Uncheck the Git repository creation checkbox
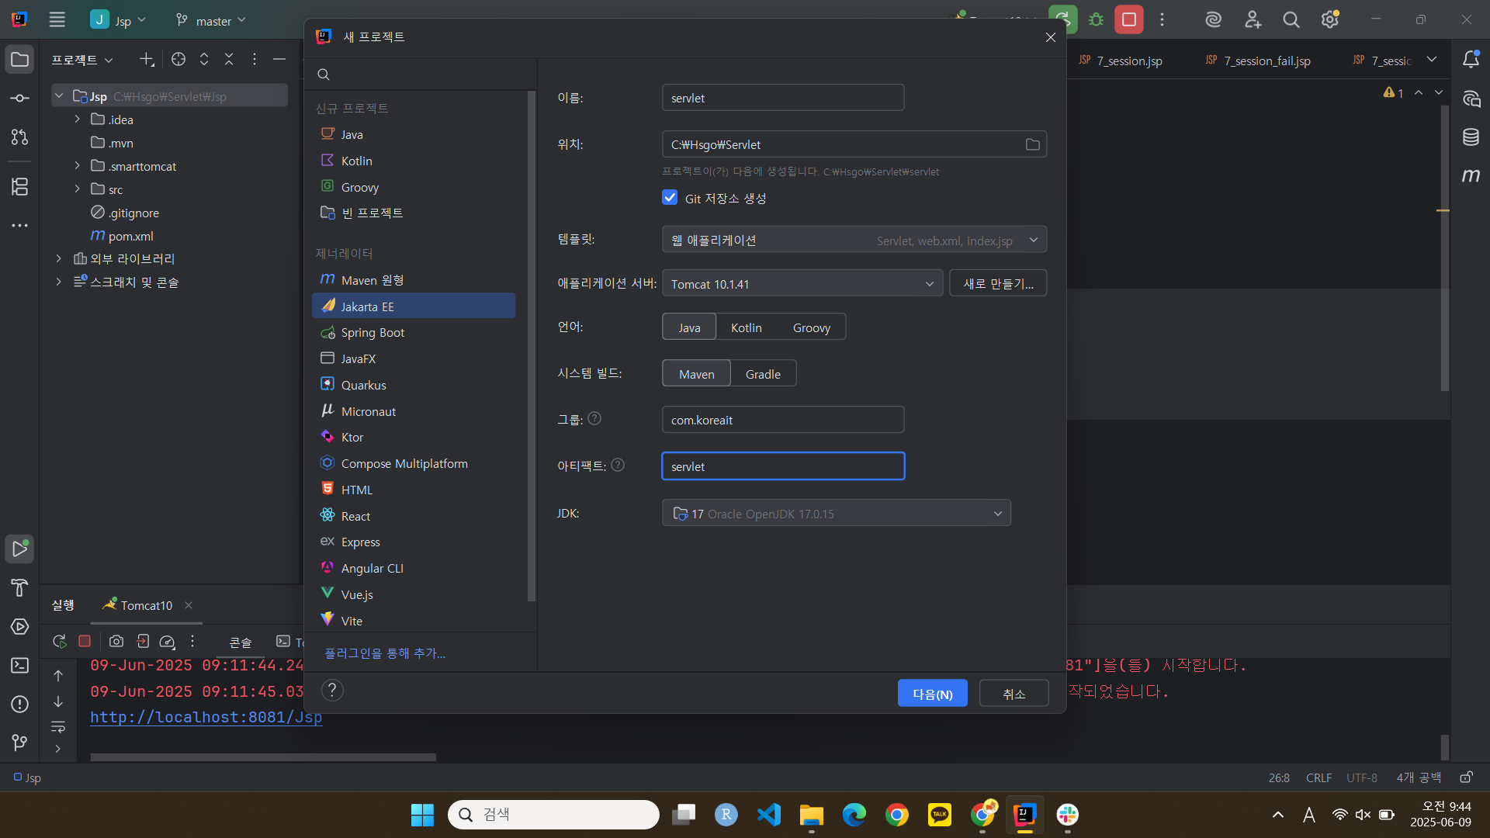 pyautogui.click(x=670, y=198)
